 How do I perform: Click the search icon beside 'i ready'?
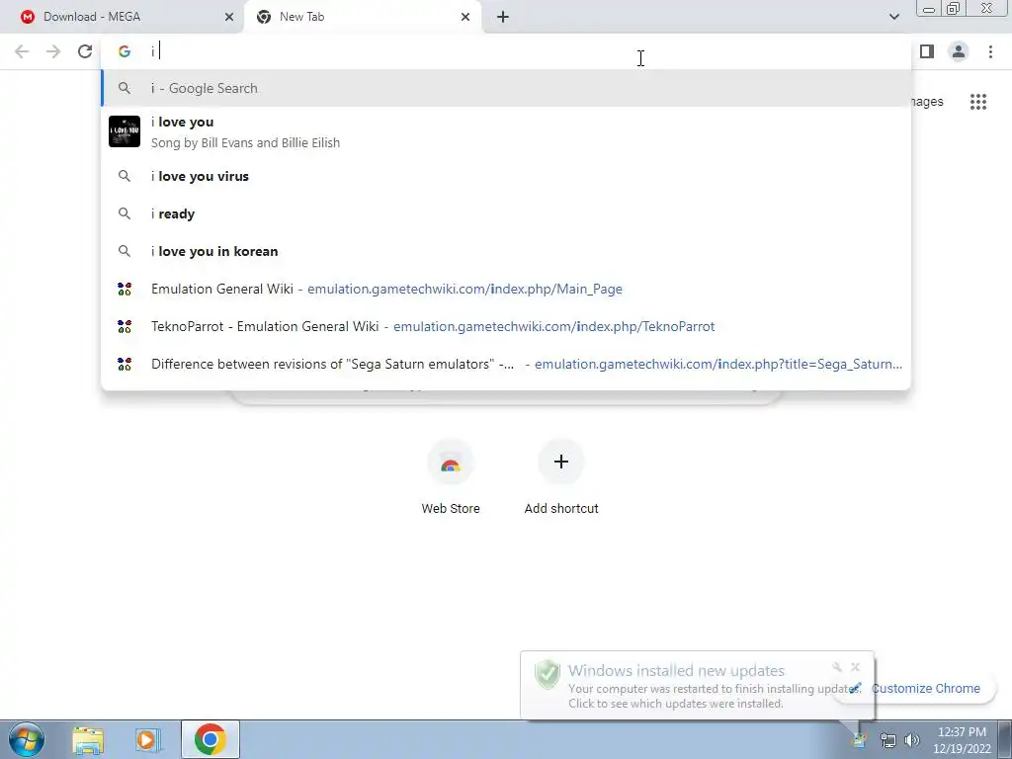click(125, 213)
